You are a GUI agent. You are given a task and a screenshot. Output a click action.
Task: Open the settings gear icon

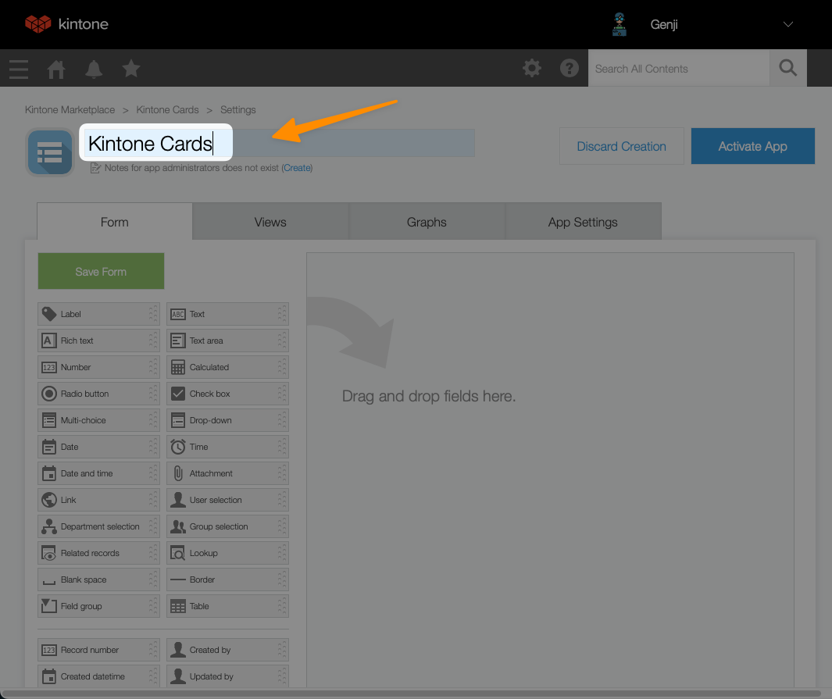click(532, 68)
